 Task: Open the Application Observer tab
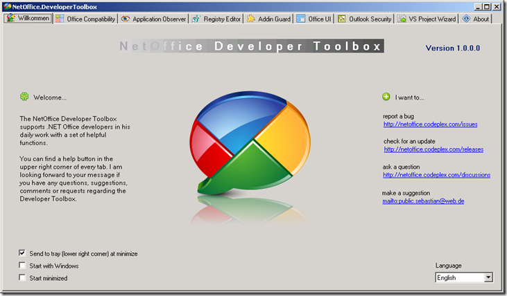click(153, 19)
